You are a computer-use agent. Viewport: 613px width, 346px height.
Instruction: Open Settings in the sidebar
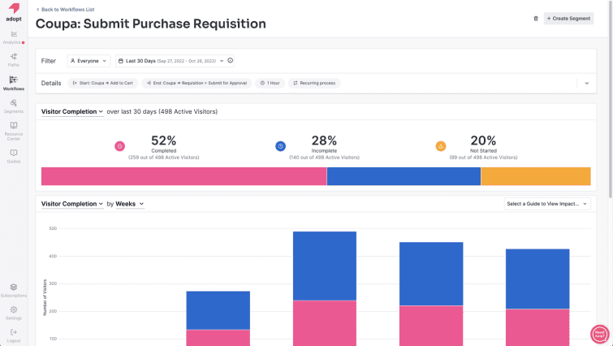(x=14, y=314)
